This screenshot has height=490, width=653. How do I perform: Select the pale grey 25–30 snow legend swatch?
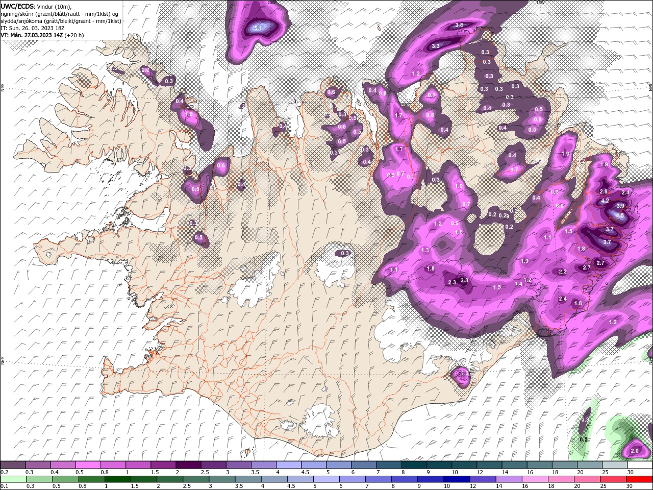pyautogui.click(x=614, y=465)
